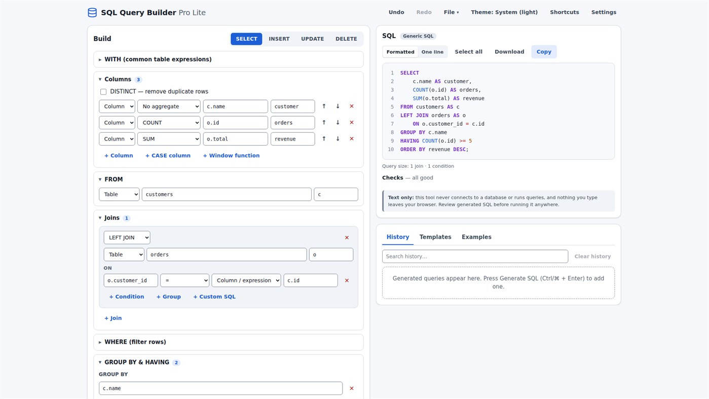Download the SQL output
The height and width of the screenshot is (399, 709).
tap(509, 52)
